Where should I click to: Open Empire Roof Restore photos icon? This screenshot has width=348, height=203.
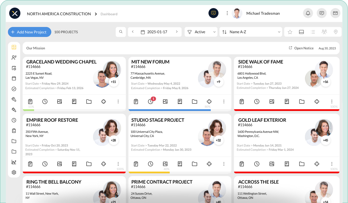(x=59, y=164)
